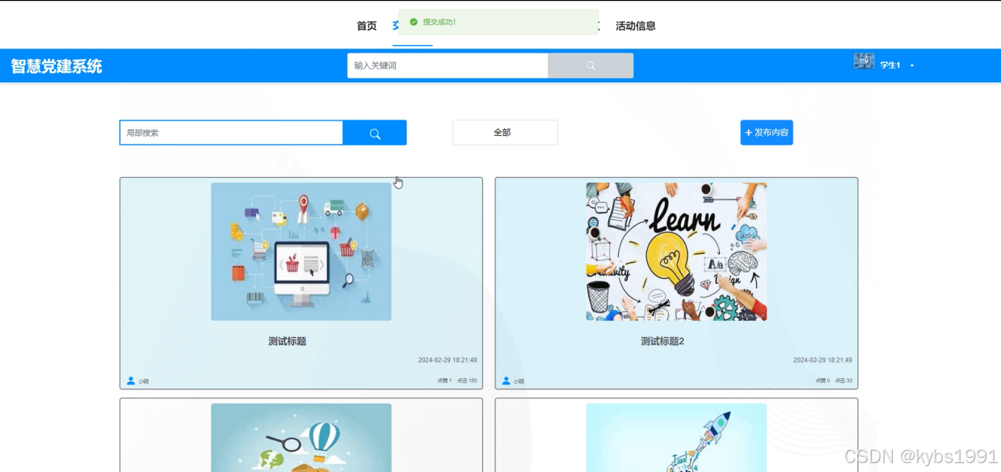Open the 测试标题 post title
Screen dimensions: 1001x472
[x=288, y=341]
